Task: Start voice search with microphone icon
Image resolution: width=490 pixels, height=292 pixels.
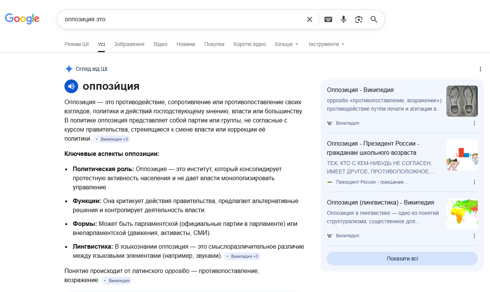Action: pyautogui.click(x=344, y=19)
